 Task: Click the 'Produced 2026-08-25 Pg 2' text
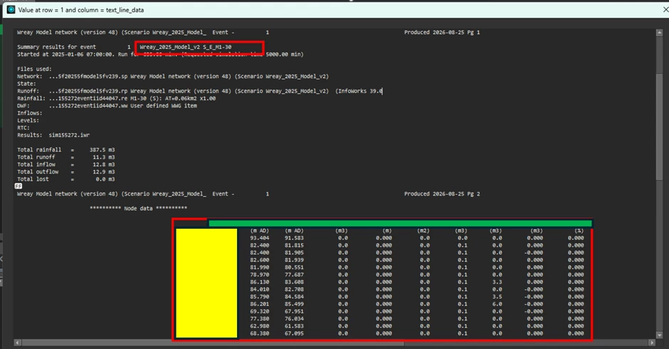click(442, 193)
